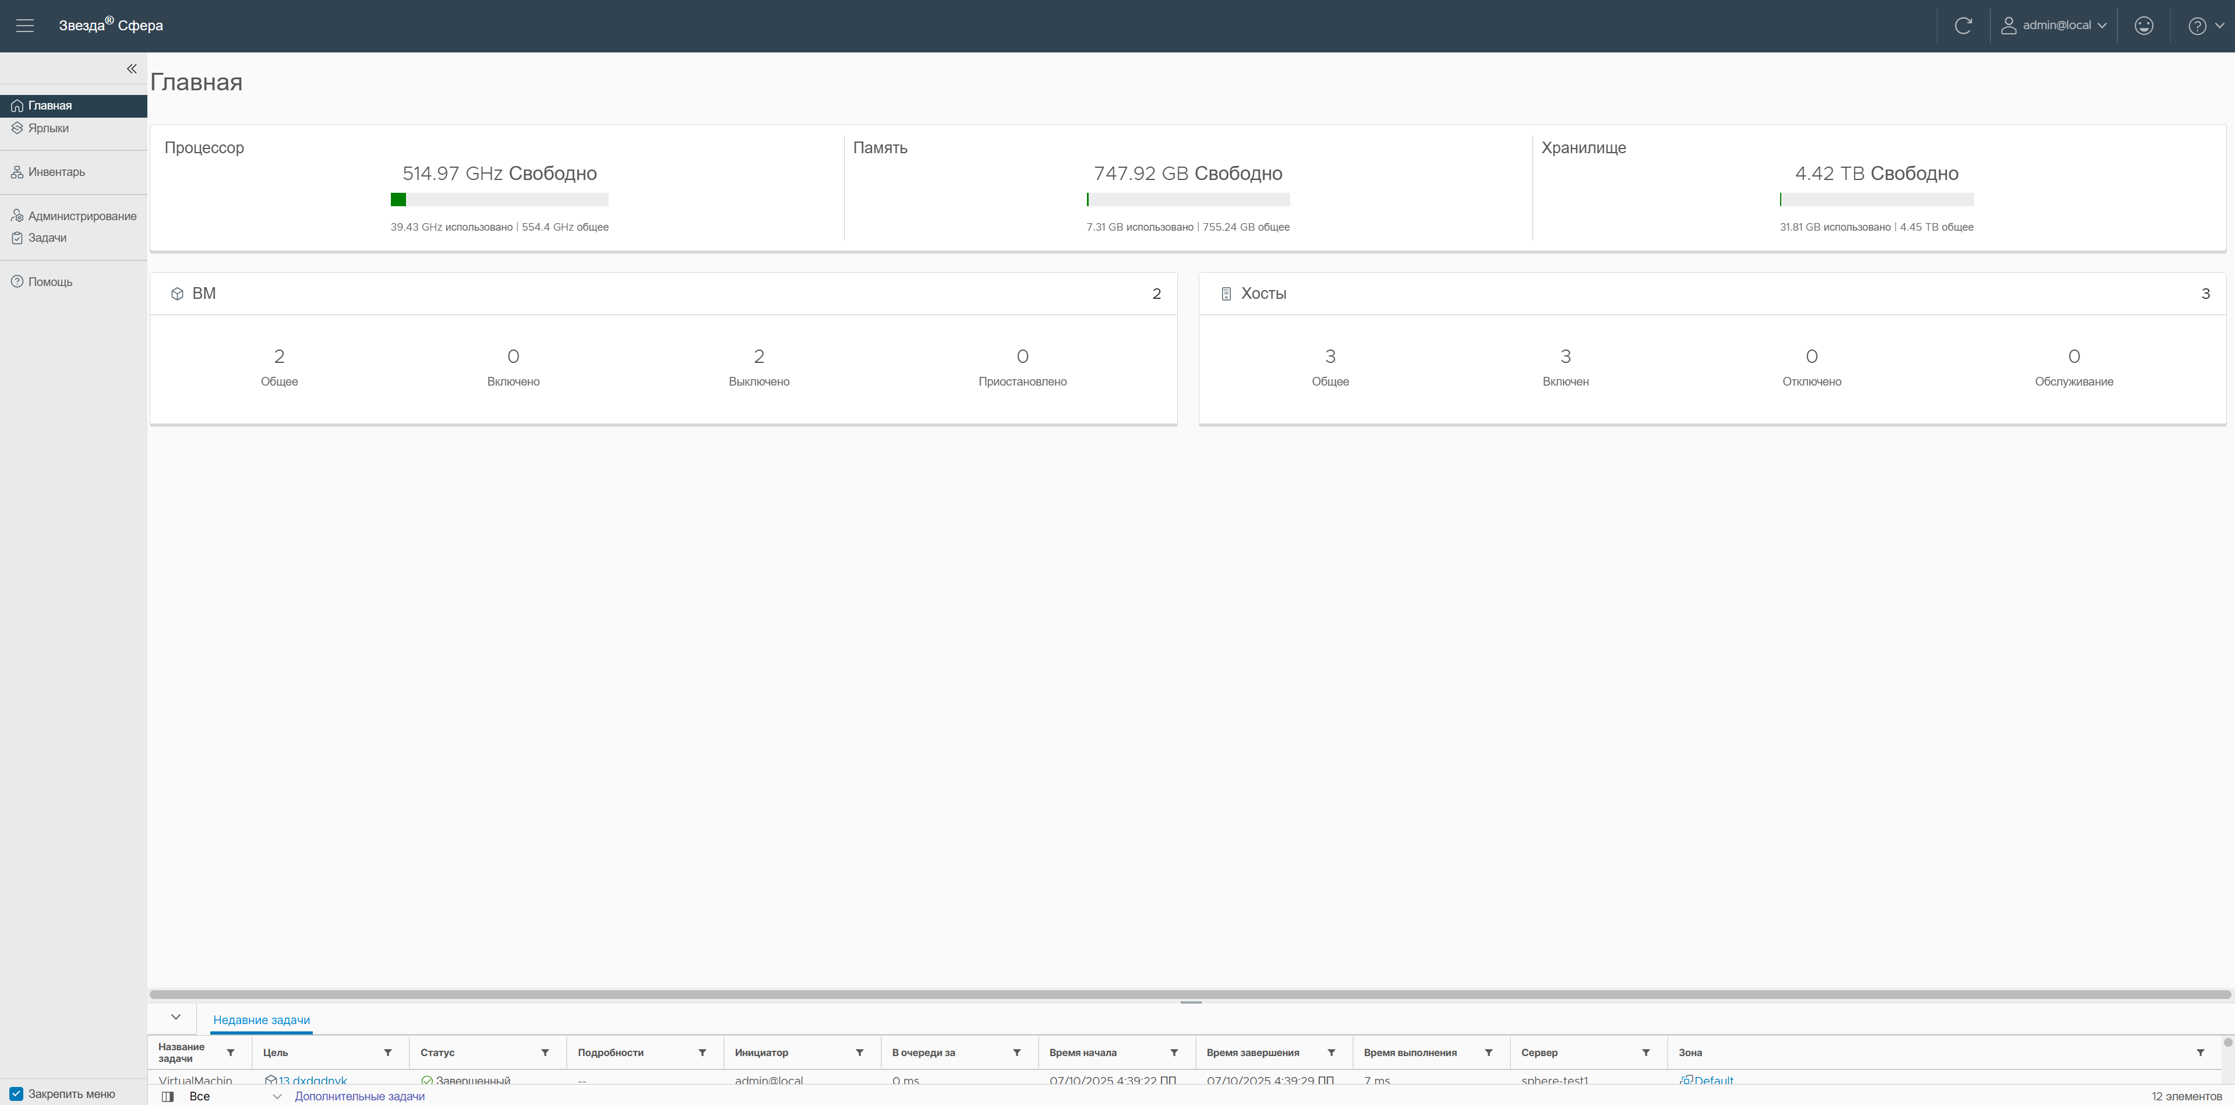The height and width of the screenshot is (1105, 2235).
Task: Open the hamburger main menu
Action: [x=25, y=25]
